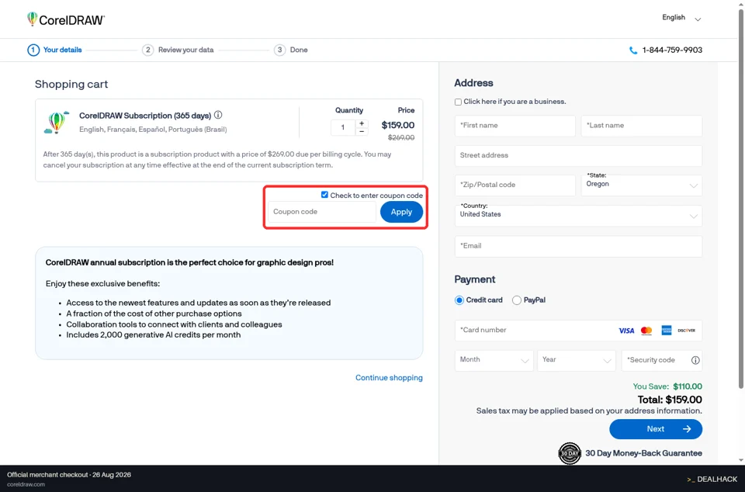Screen dimensions: 745x492
Task: Go to step 2 Review your data
Action: click(x=178, y=50)
